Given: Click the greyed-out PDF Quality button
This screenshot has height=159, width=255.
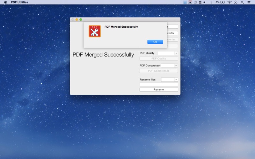Looking at the screenshot, I should click(158, 59).
